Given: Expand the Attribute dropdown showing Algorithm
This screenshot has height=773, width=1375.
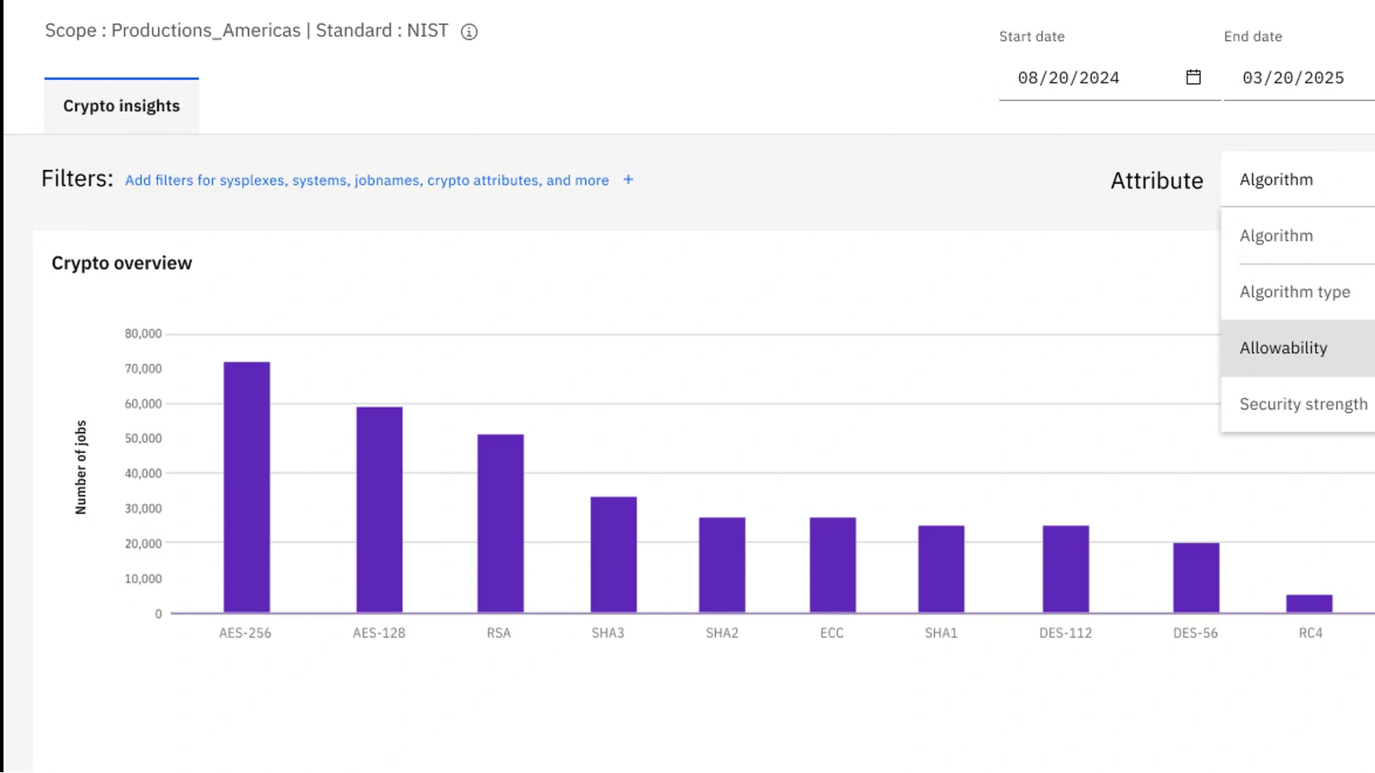Looking at the screenshot, I should click(1297, 180).
